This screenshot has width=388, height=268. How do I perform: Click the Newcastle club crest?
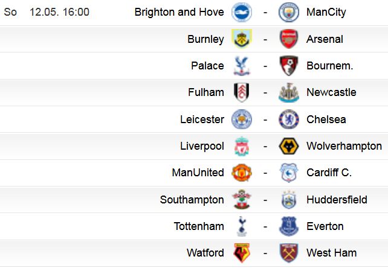pos(288,92)
